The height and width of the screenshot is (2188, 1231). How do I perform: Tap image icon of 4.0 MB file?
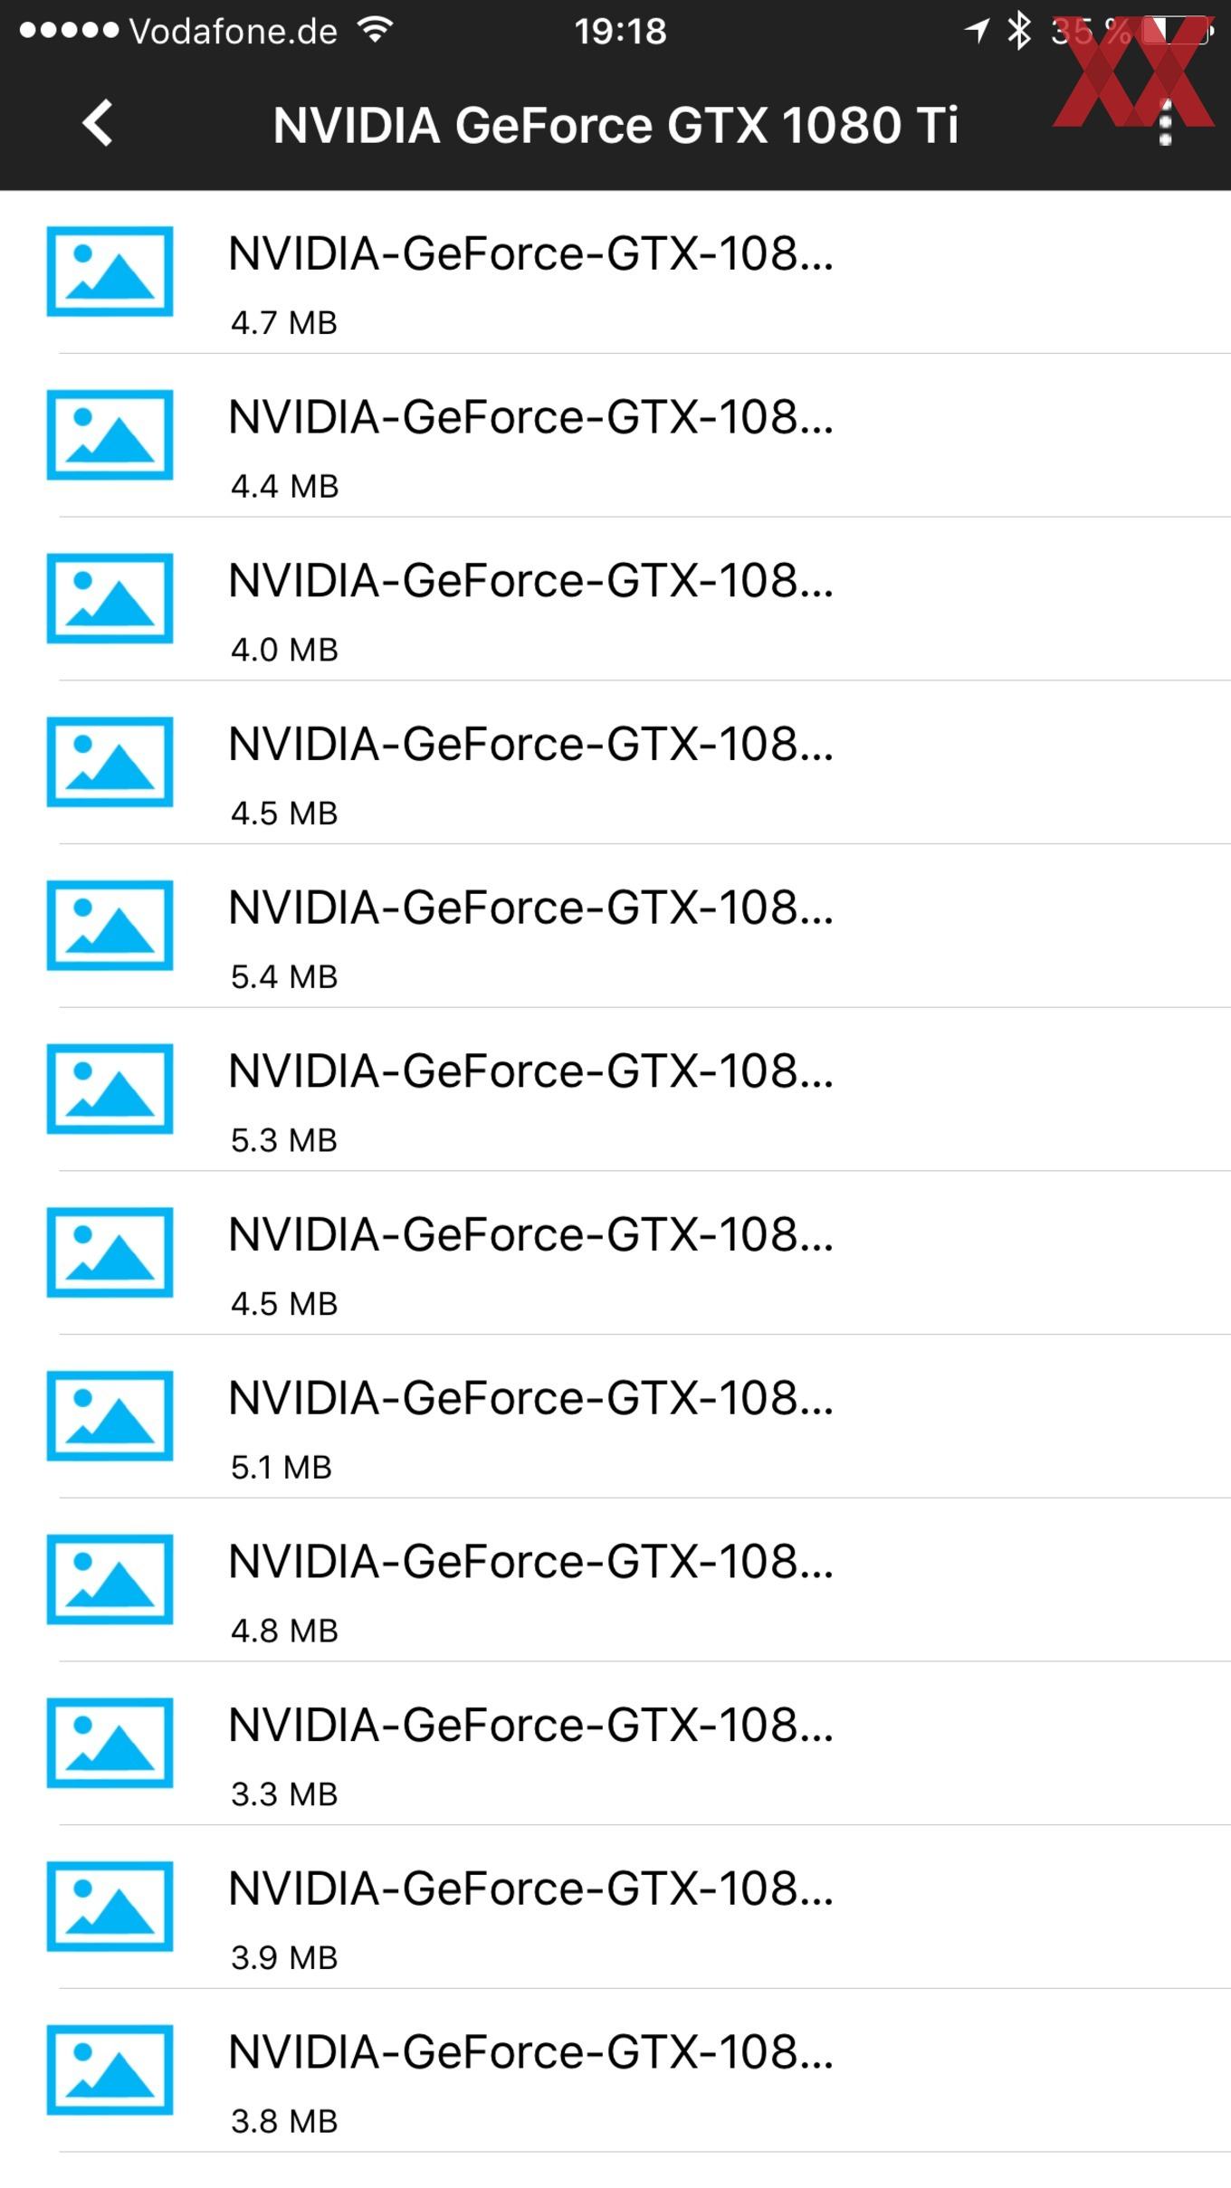(110, 598)
